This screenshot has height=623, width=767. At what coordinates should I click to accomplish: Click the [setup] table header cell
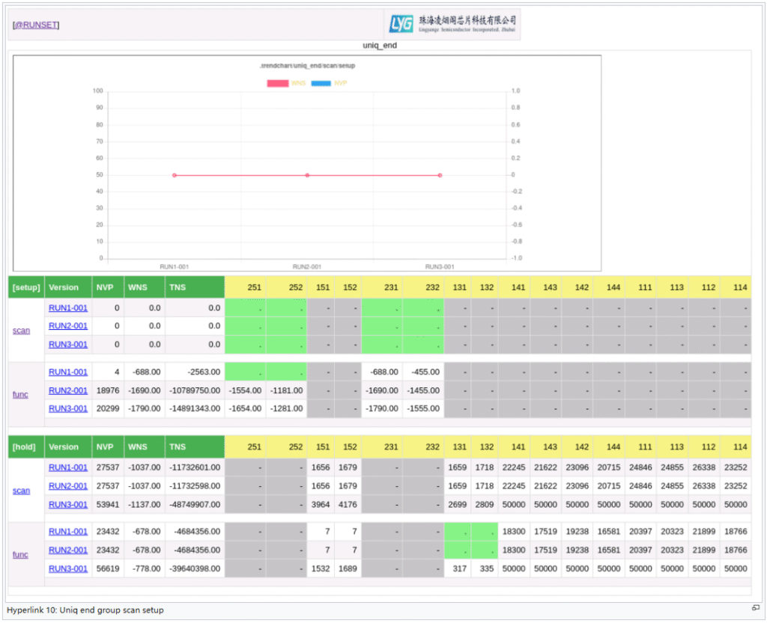(x=26, y=287)
